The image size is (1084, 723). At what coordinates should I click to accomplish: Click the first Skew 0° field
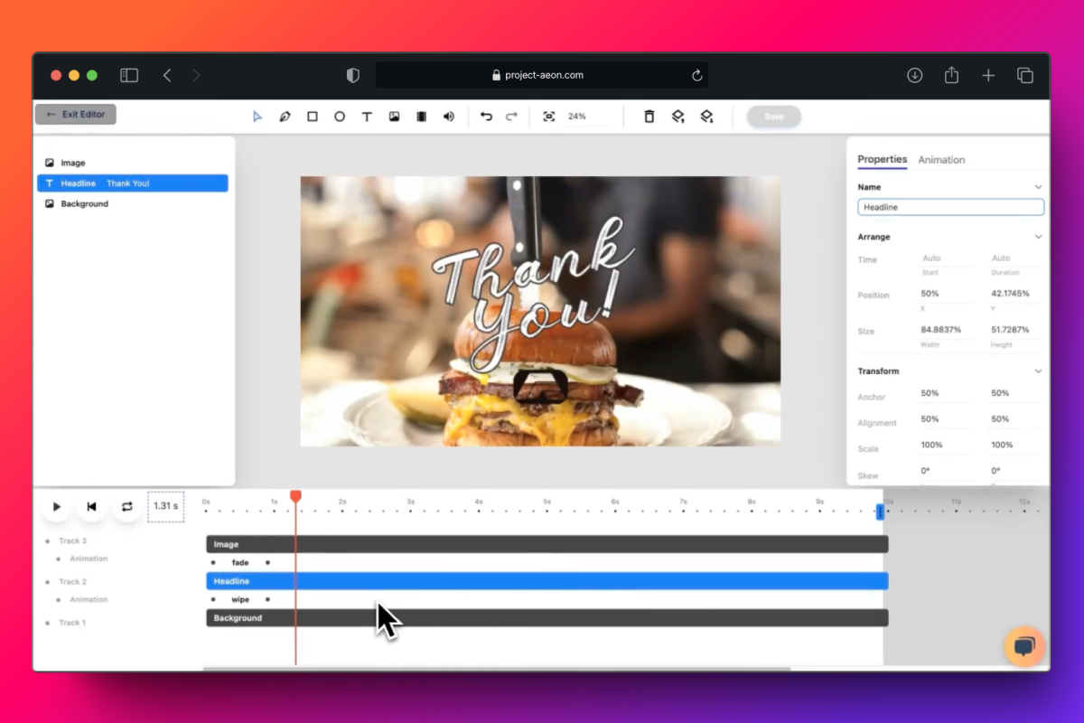click(x=945, y=471)
